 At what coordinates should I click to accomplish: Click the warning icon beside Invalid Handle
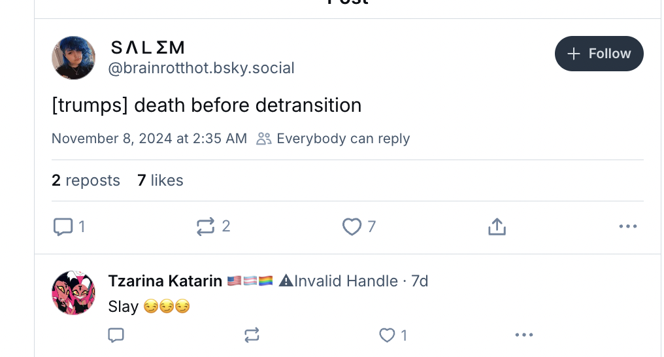(286, 281)
